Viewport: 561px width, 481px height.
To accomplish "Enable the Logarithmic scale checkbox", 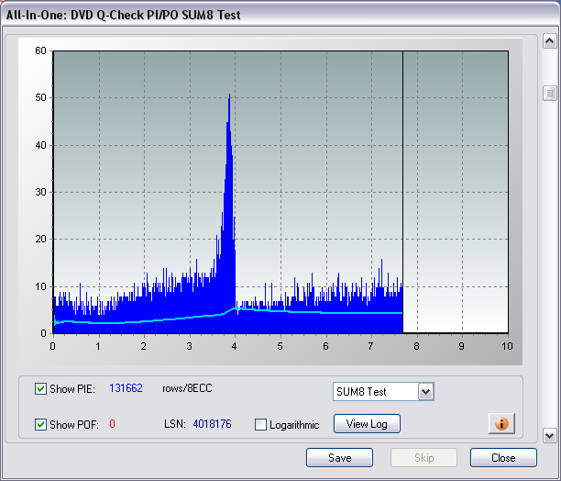I will (x=260, y=424).
